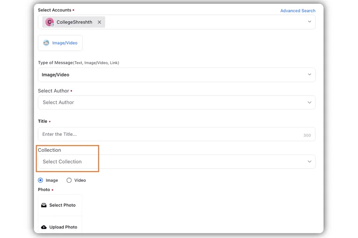The height and width of the screenshot is (238, 358).
Task: Click the CollegeShreshth account name chip
Action: click(74, 22)
